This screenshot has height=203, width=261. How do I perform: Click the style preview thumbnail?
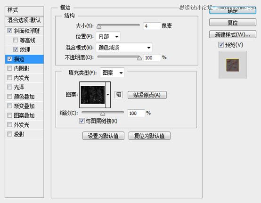click(233, 65)
